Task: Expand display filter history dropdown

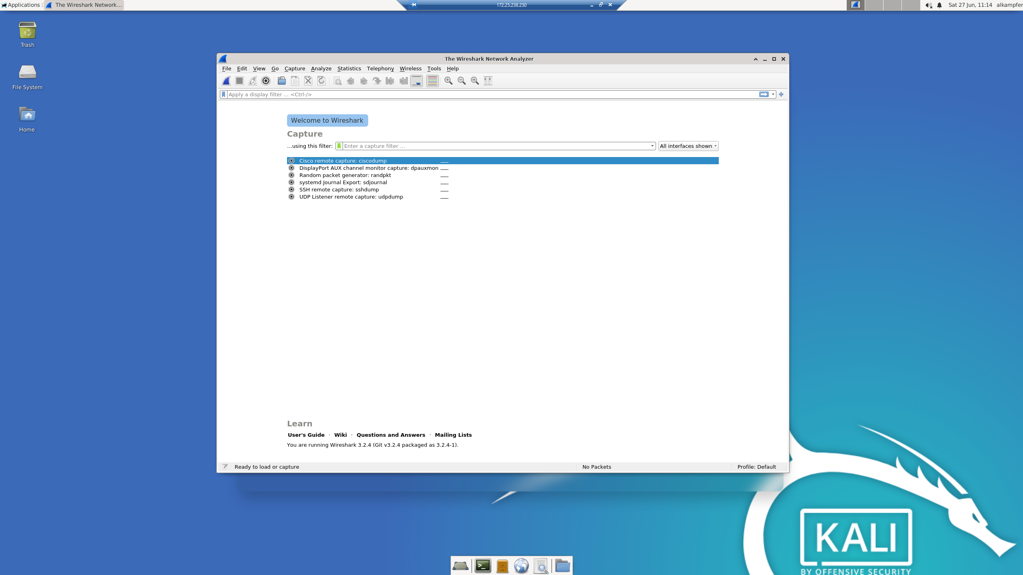Action: 773,95
